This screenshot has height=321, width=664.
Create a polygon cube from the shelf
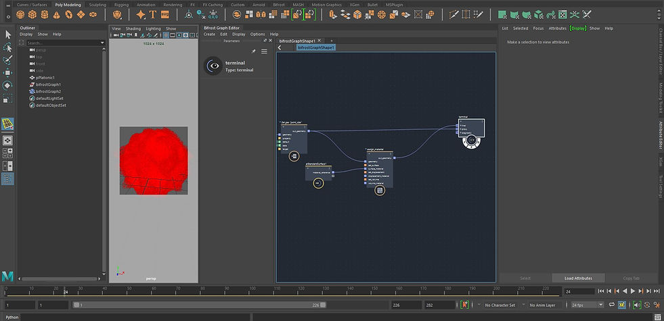[x=32, y=15]
